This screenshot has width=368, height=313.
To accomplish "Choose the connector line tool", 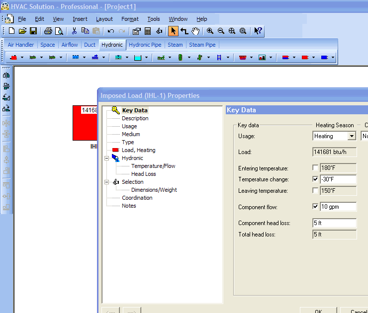I will pos(184,31).
